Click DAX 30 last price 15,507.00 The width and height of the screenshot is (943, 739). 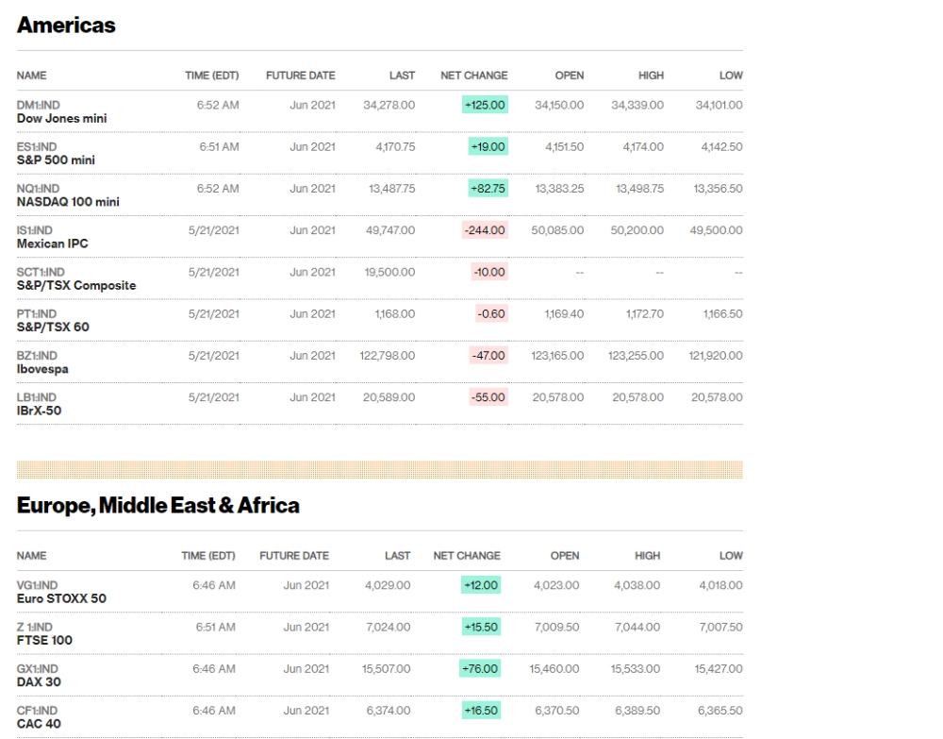386,668
